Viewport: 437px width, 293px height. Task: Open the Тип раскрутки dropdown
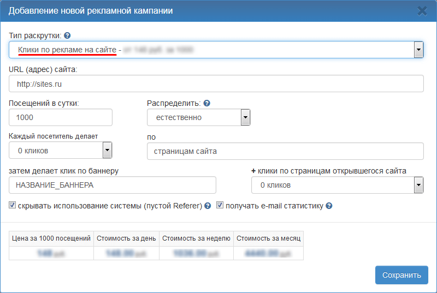point(418,50)
